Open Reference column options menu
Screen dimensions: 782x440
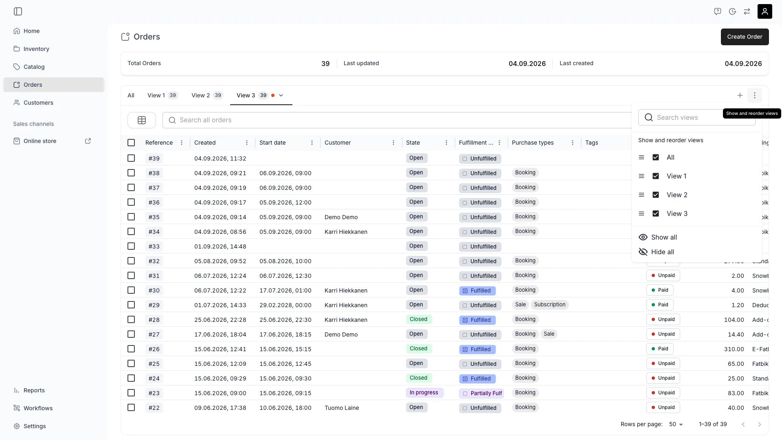182,143
